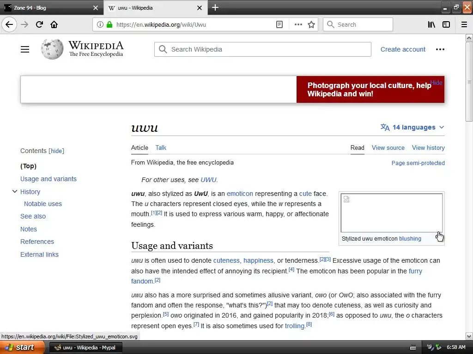Open the cuteness link
This screenshot has width=473, height=354.
[x=226, y=260]
